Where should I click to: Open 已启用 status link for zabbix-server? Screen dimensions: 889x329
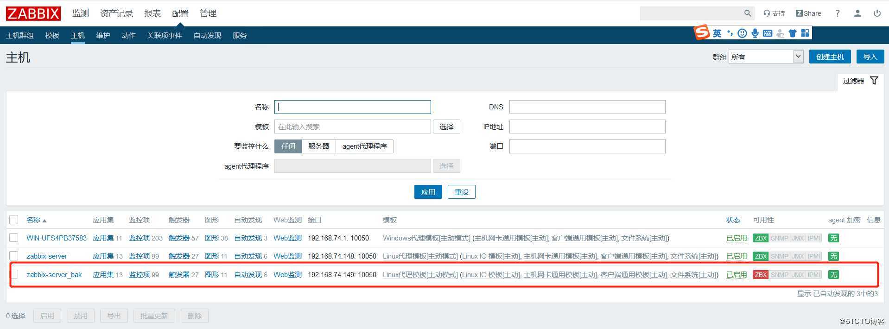(x=737, y=256)
